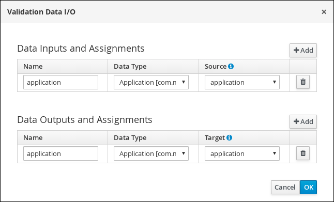
Task: Click the Name header in inputs table
Action: pos(33,67)
